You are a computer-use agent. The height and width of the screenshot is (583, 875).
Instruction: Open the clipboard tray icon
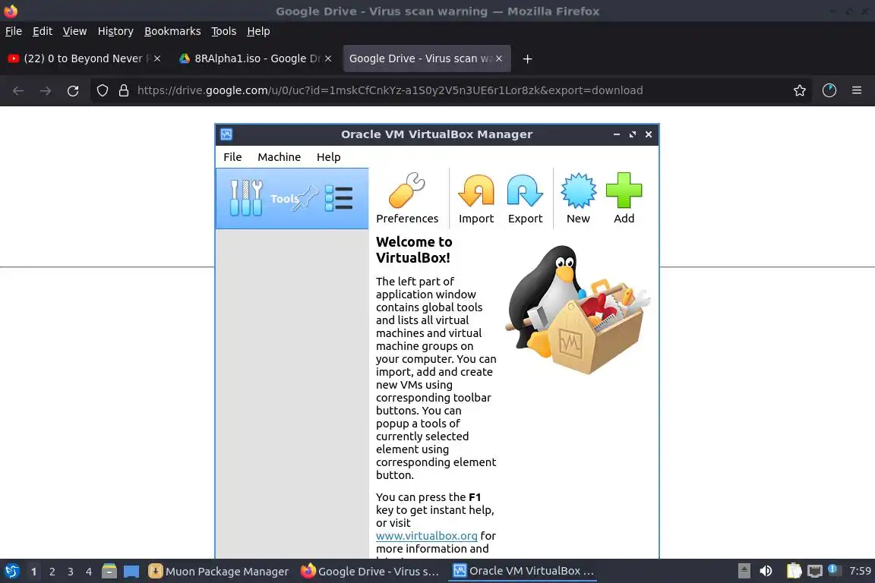coord(794,571)
